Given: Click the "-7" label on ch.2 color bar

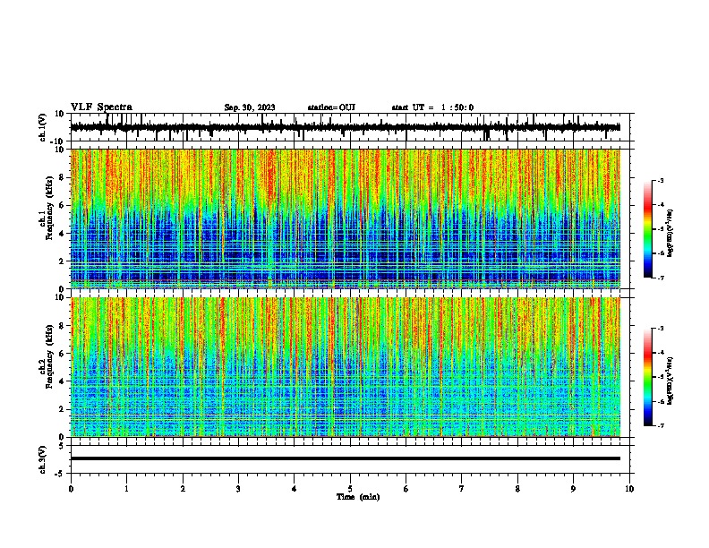Looking at the screenshot, I should [x=661, y=425].
